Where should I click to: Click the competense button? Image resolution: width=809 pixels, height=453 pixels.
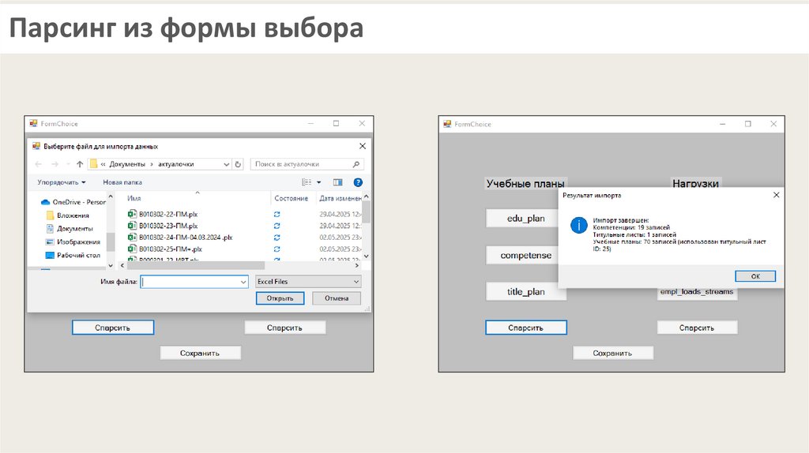523,255
